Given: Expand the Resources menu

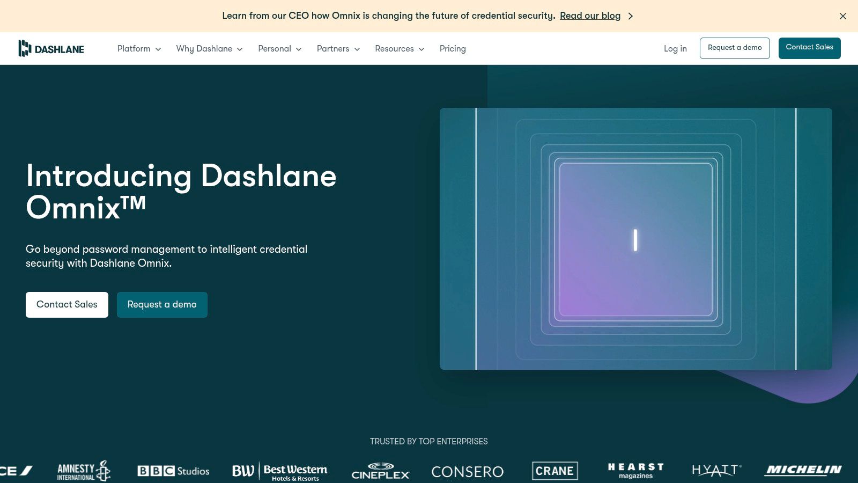Looking at the screenshot, I should 400,48.
